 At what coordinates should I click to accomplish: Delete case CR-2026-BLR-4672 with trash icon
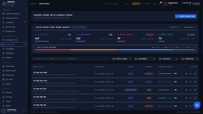[x=195, y=82]
